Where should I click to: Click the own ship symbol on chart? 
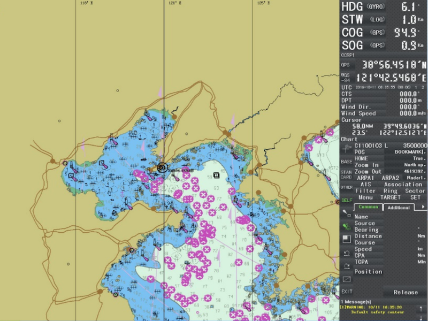163,167
